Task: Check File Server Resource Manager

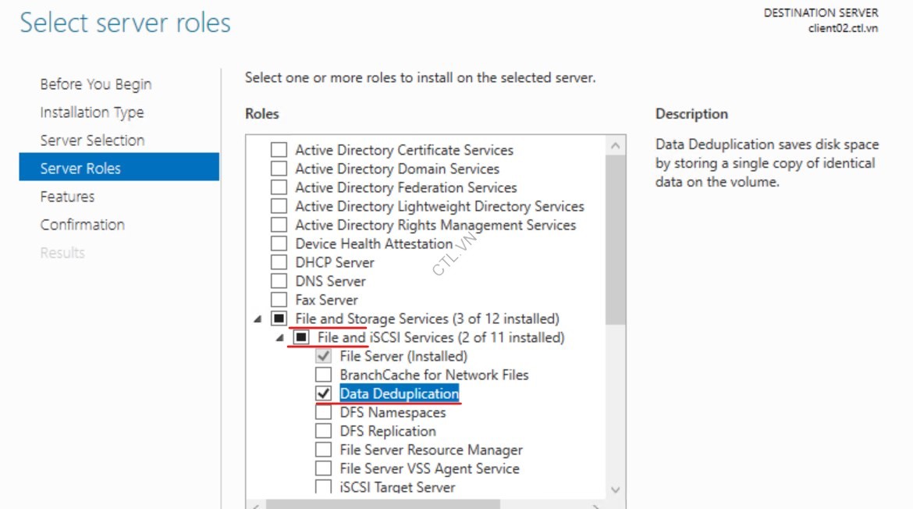Action: pos(323,450)
